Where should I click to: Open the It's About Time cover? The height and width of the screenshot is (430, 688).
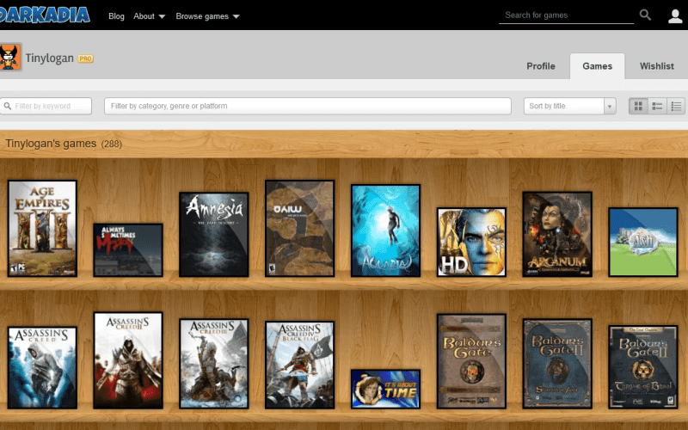coord(385,390)
